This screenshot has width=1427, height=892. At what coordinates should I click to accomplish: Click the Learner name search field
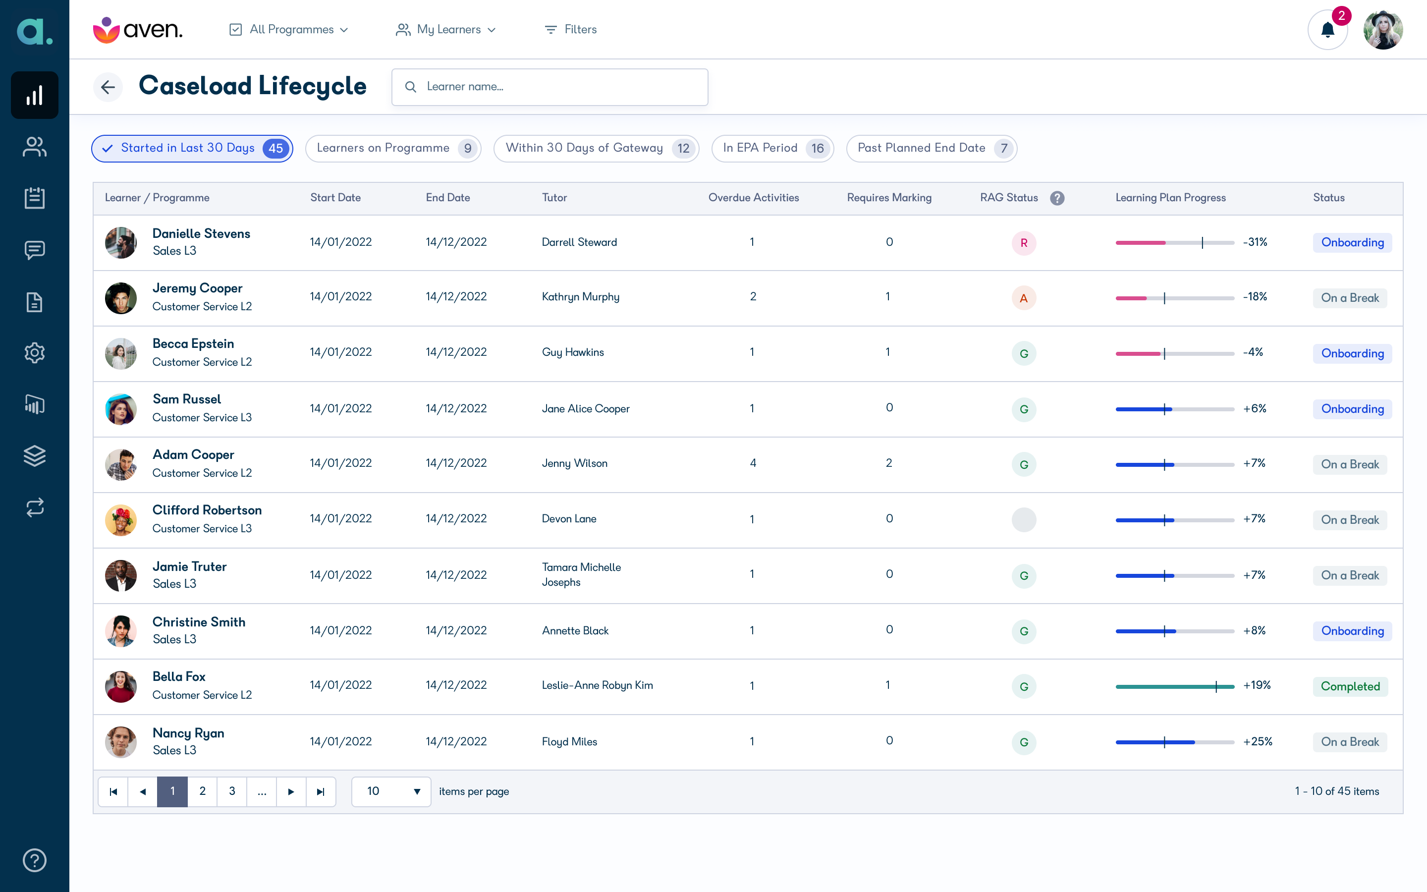[x=549, y=87]
